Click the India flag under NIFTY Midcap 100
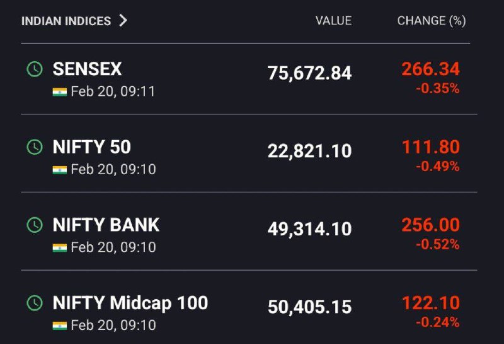 coord(60,326)
